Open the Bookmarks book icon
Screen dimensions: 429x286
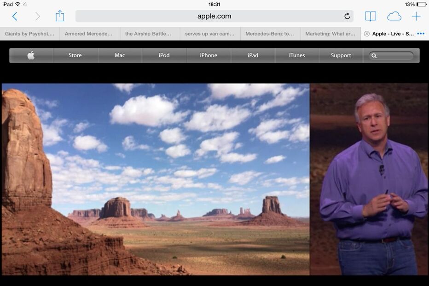370,17
